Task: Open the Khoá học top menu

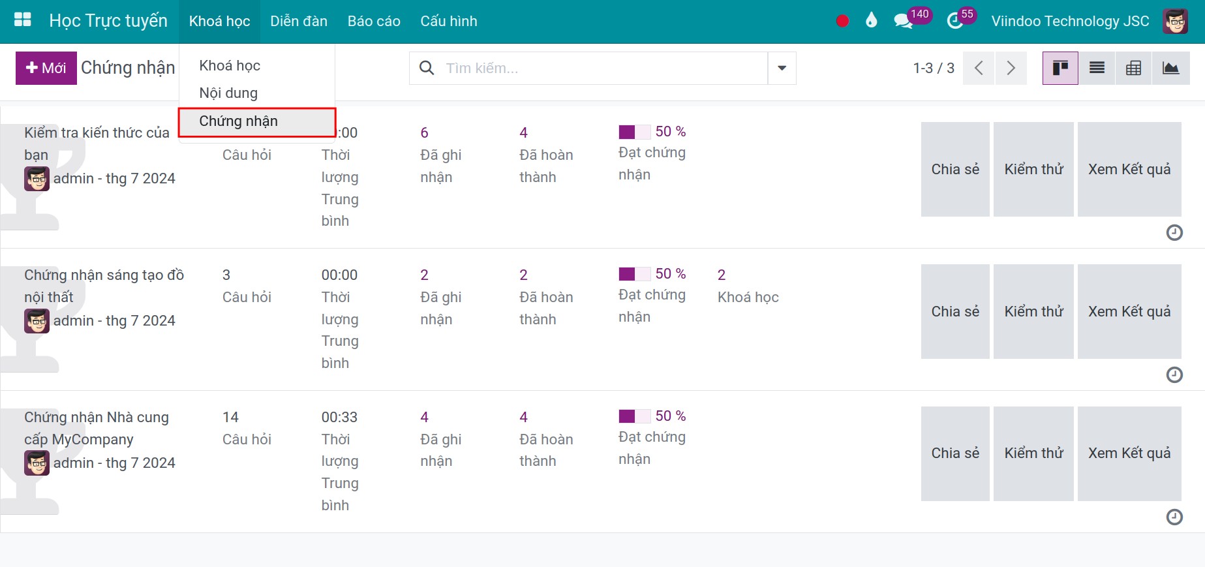Action: click(x=219, y=21)
